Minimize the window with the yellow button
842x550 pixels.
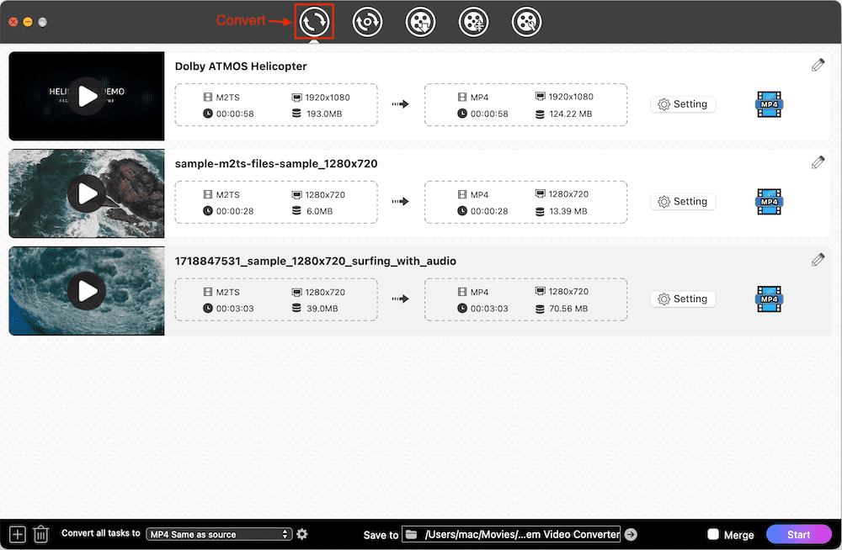28,22
